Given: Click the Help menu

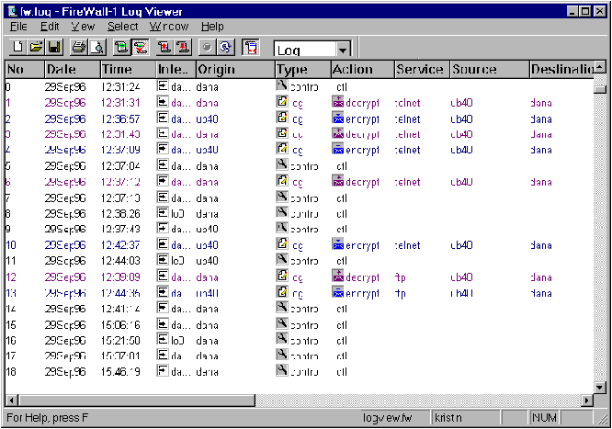Looking at the screenshot, I should 212,27.
